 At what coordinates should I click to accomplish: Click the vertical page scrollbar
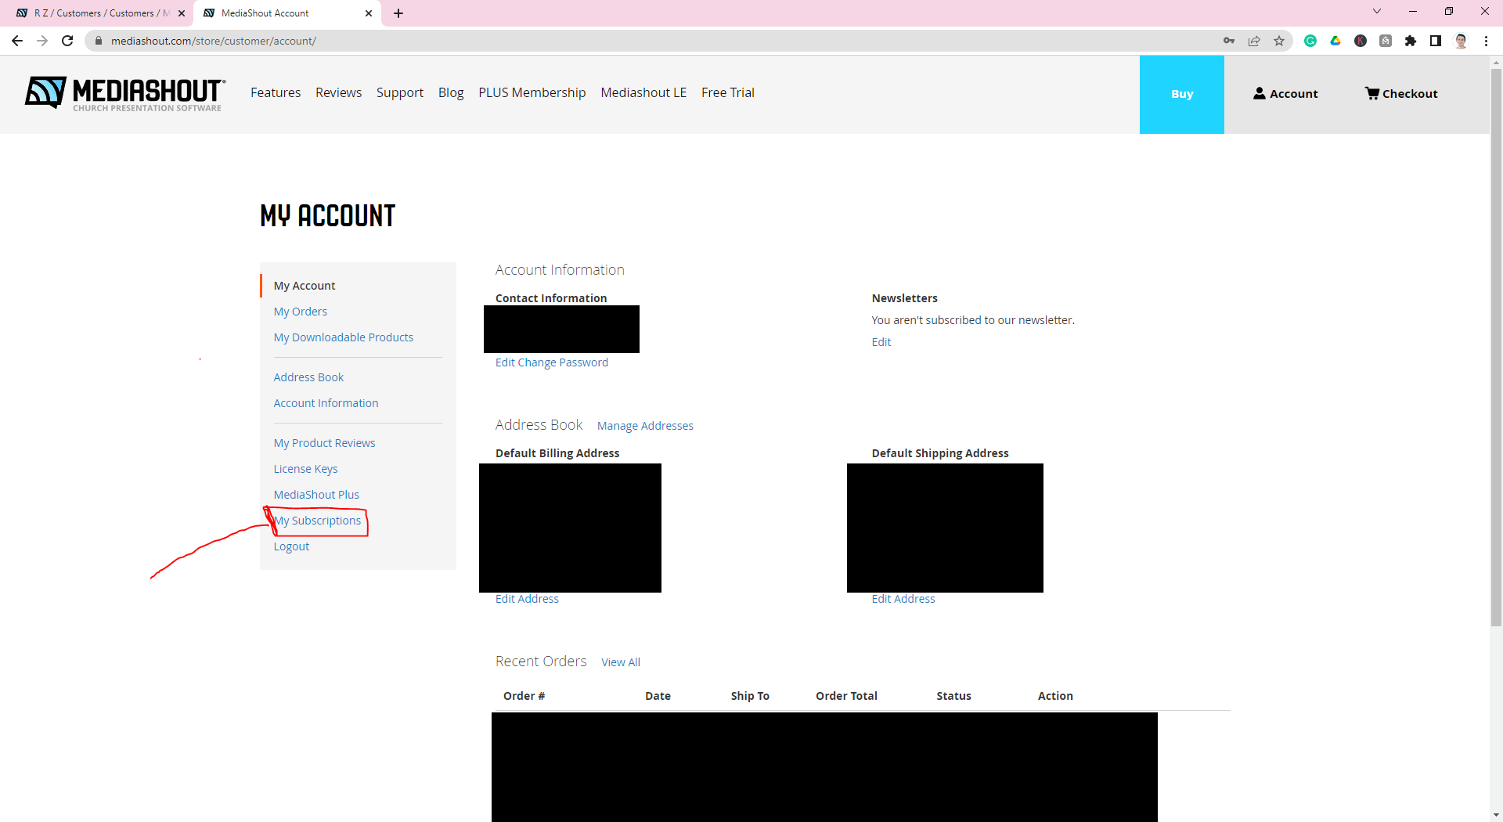point(1496,348)
